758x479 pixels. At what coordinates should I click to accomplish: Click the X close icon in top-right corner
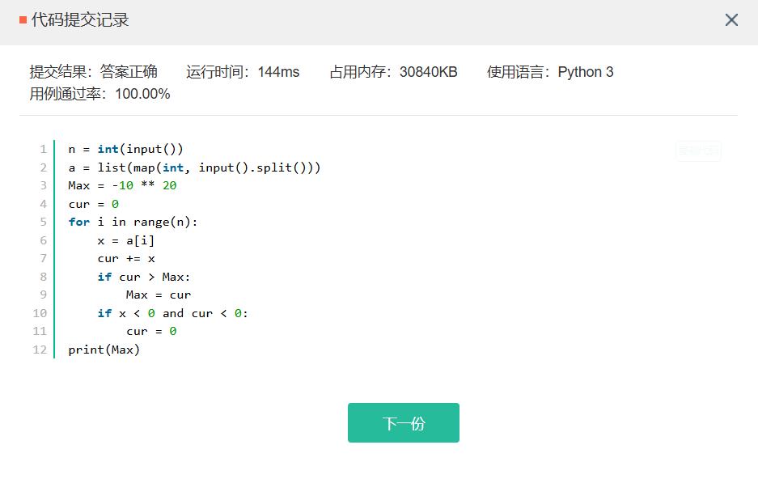(731, 20)
